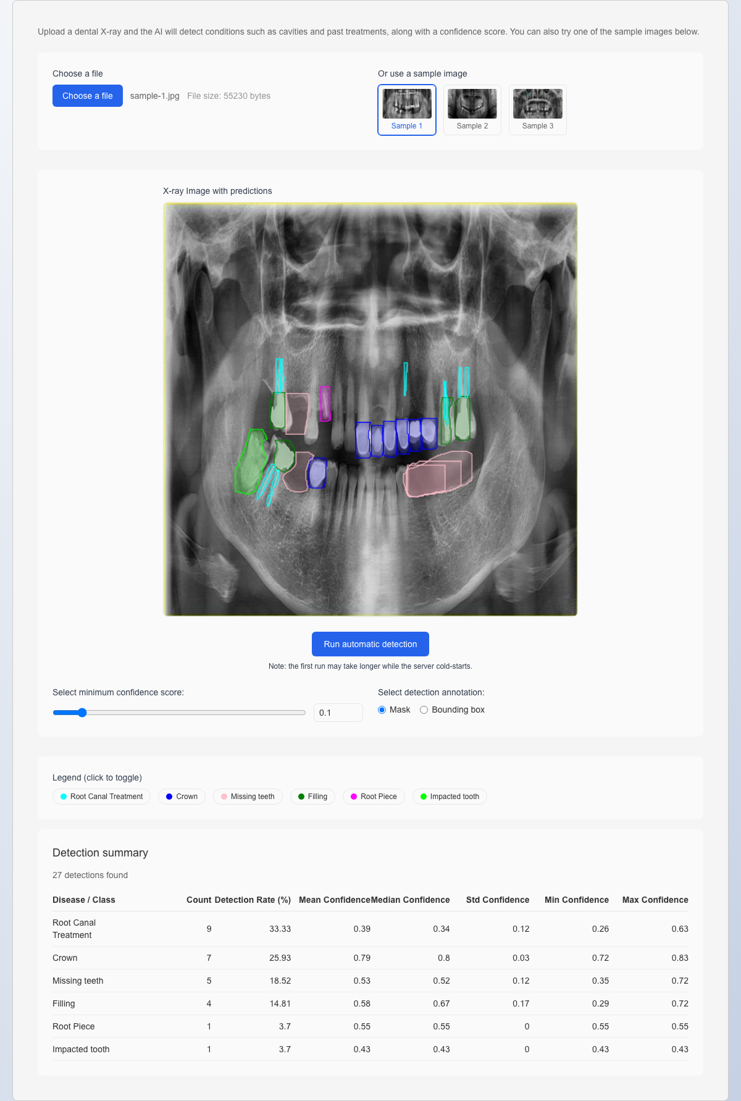Click the Count column header
Screen dimensions: 741x1101
pos(199,900)
